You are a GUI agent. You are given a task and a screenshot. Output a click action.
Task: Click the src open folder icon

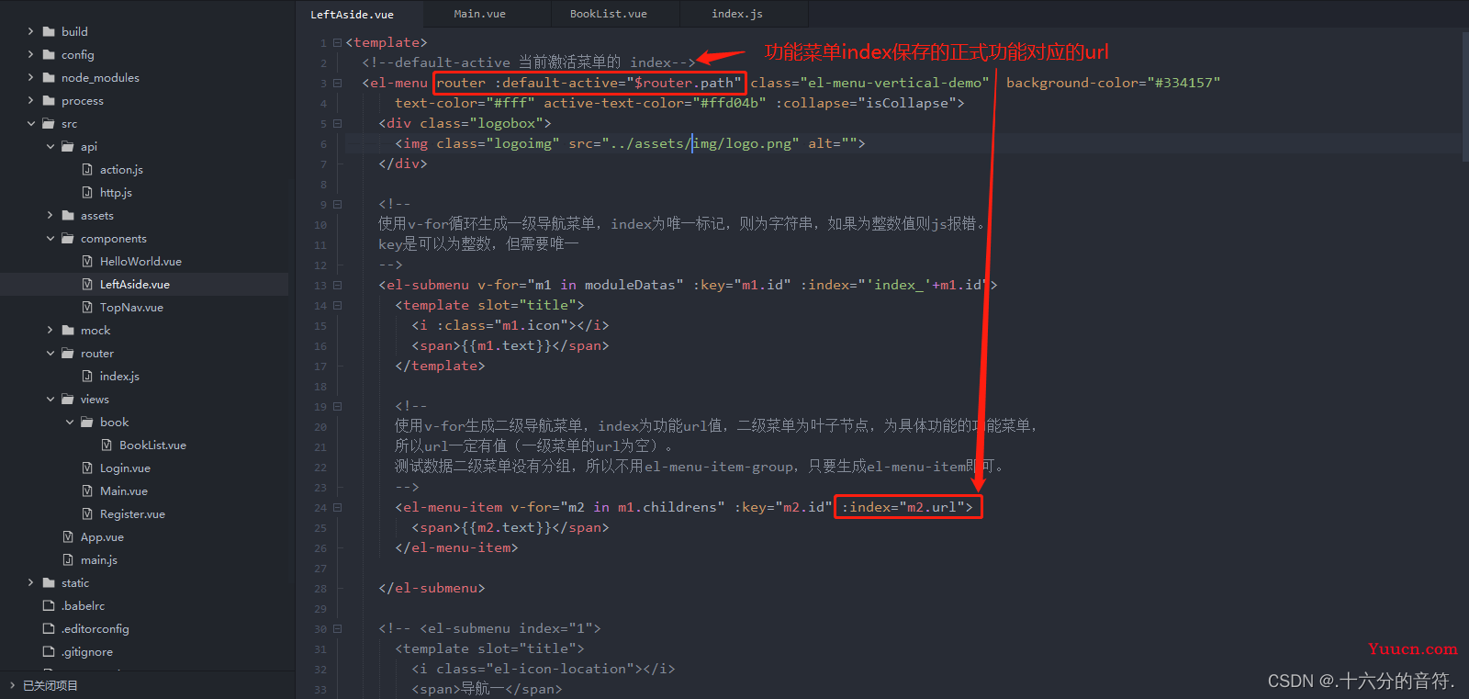(49, 123)
